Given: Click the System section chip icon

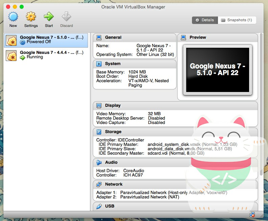Looking at the screenshot, I should (99, 64).
